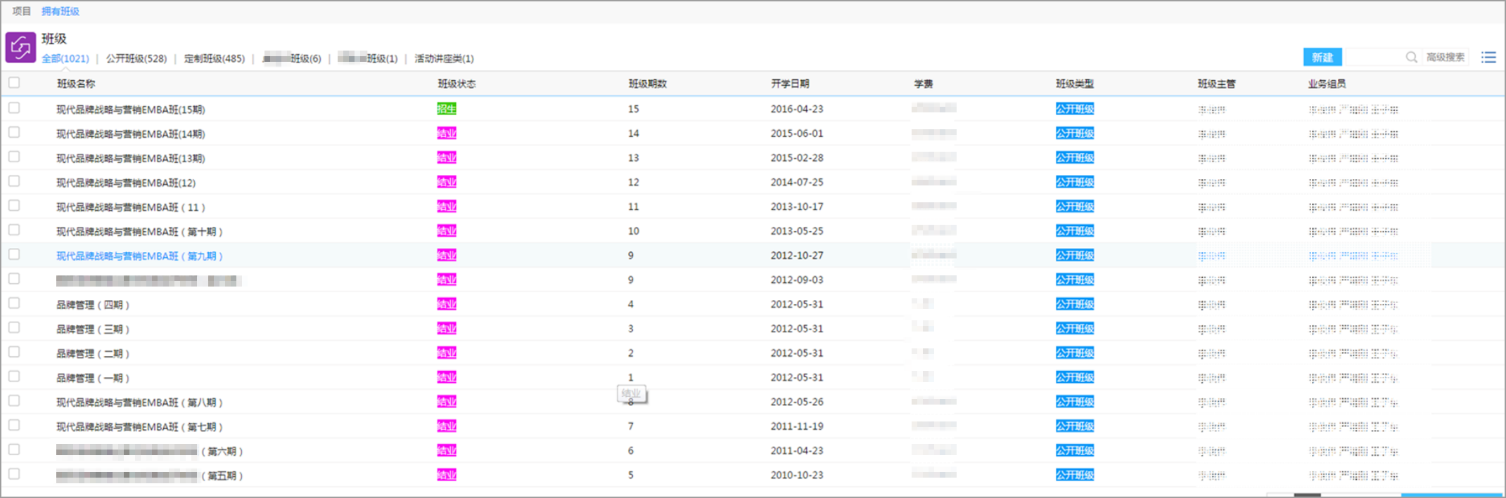Select the 全部(1021) tab
This screenshot has width=1506, height=498.
[x=65, y=59]
